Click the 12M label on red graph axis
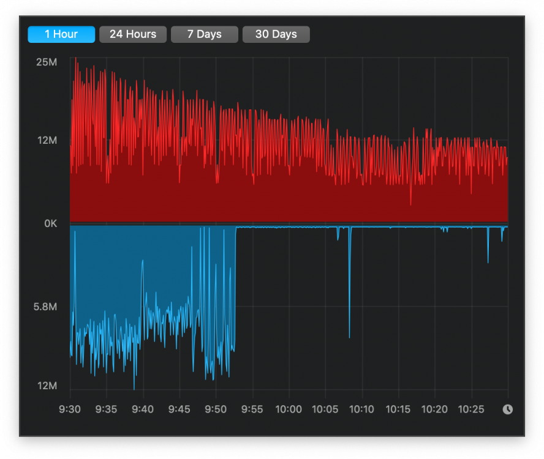The height and width of the screenshot is (459, 544). coord(47,140)
